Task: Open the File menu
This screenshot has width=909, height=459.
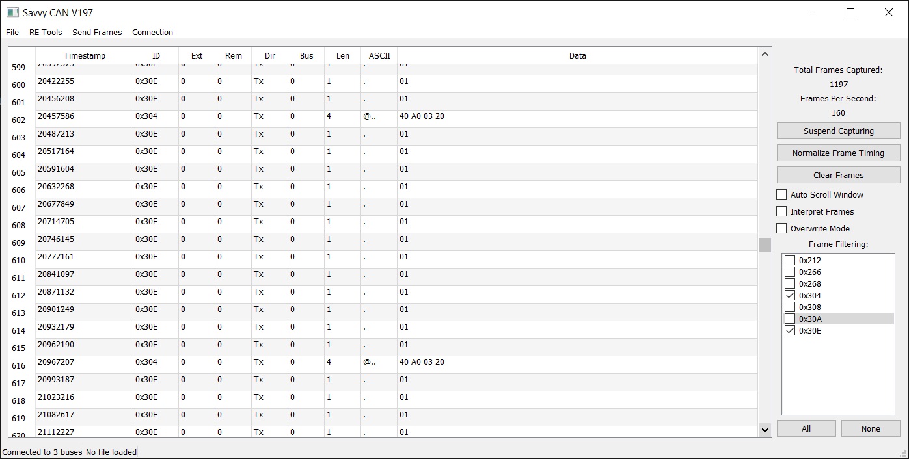Action: [x=12, y=32]
